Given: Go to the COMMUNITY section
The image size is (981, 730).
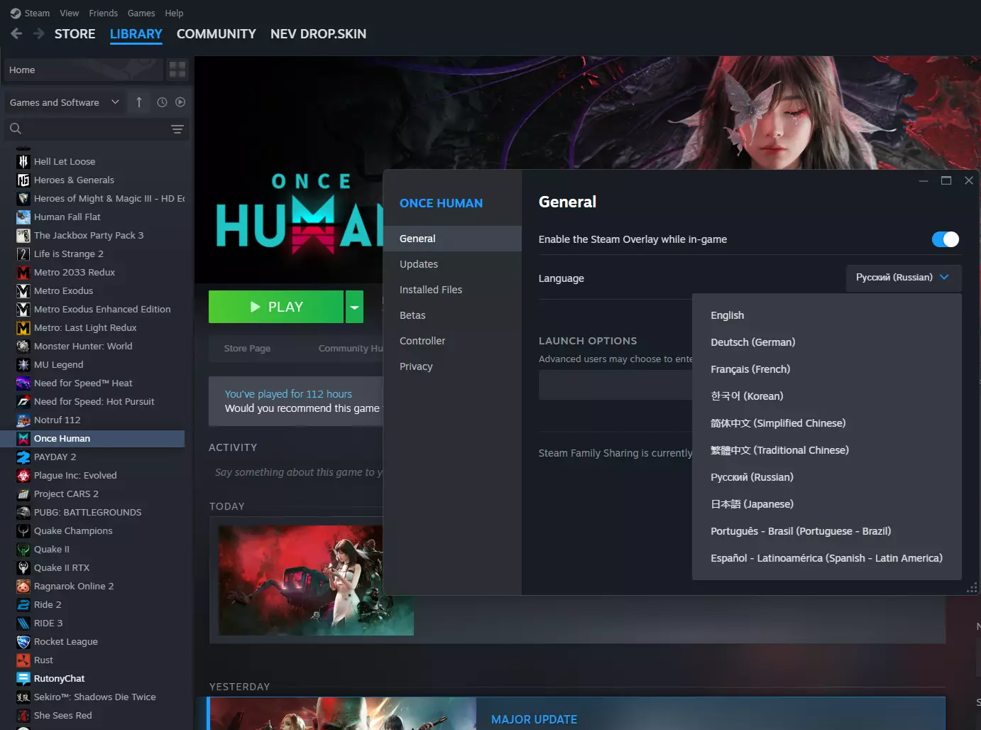Looking at the screenshot, I should click(217, 33).
